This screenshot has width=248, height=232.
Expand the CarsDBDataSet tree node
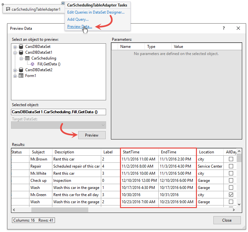(x=15, y=47)
